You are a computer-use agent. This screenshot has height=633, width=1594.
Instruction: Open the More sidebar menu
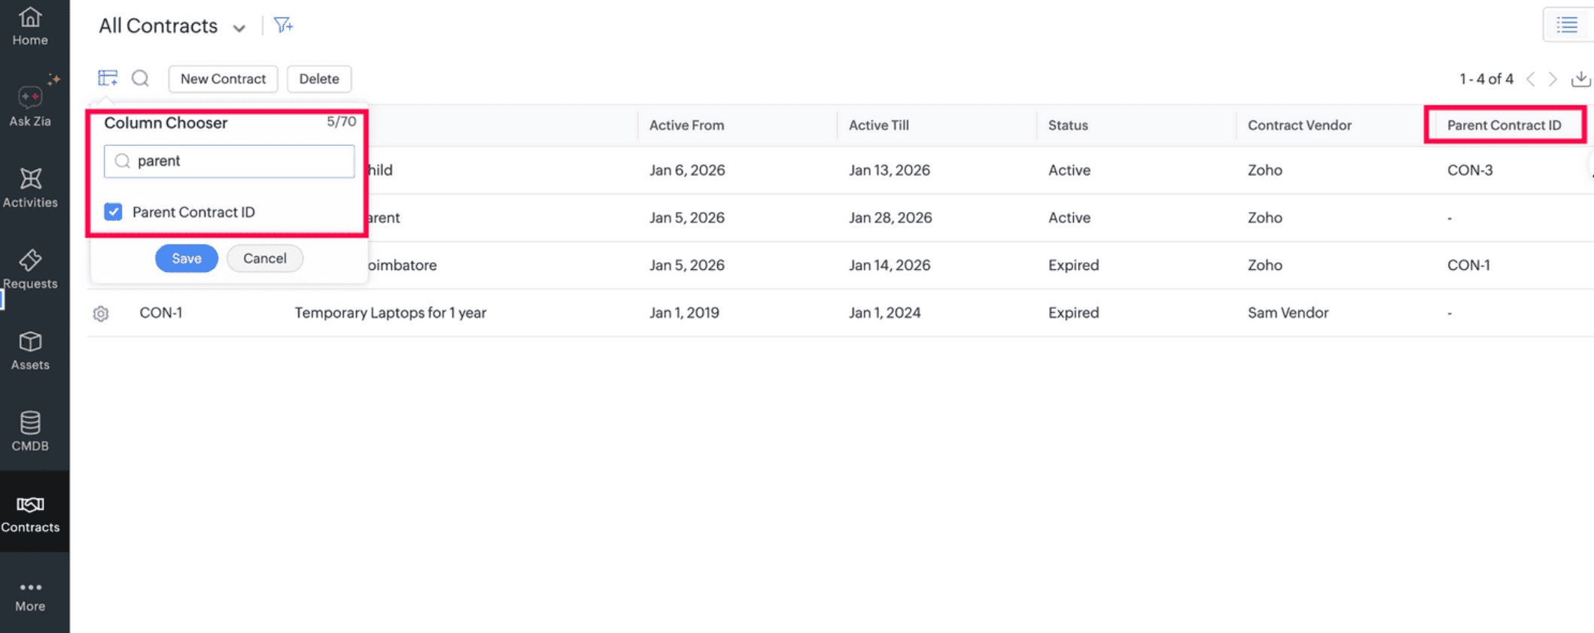coord(30,595)
